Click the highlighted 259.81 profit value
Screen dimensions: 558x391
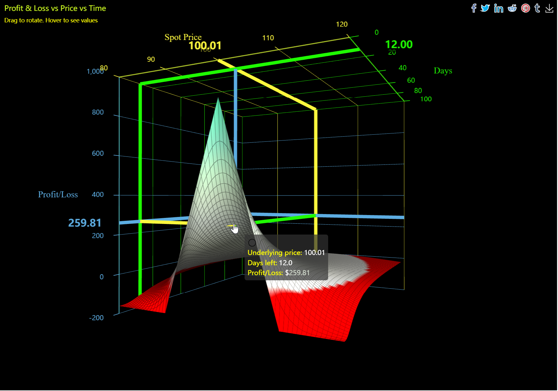coord(85,223)
